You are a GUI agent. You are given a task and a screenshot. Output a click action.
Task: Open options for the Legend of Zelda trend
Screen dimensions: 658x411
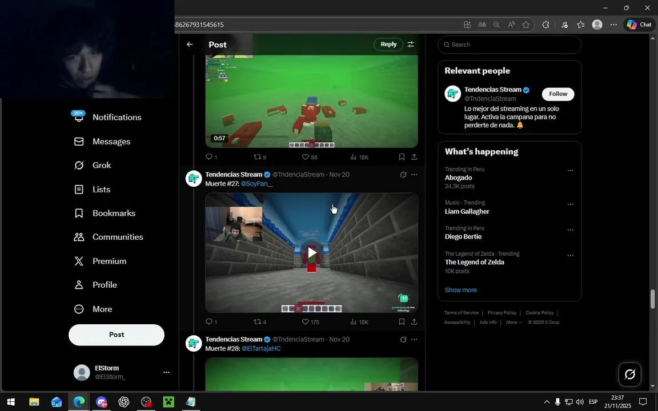[x=570, y=255]
